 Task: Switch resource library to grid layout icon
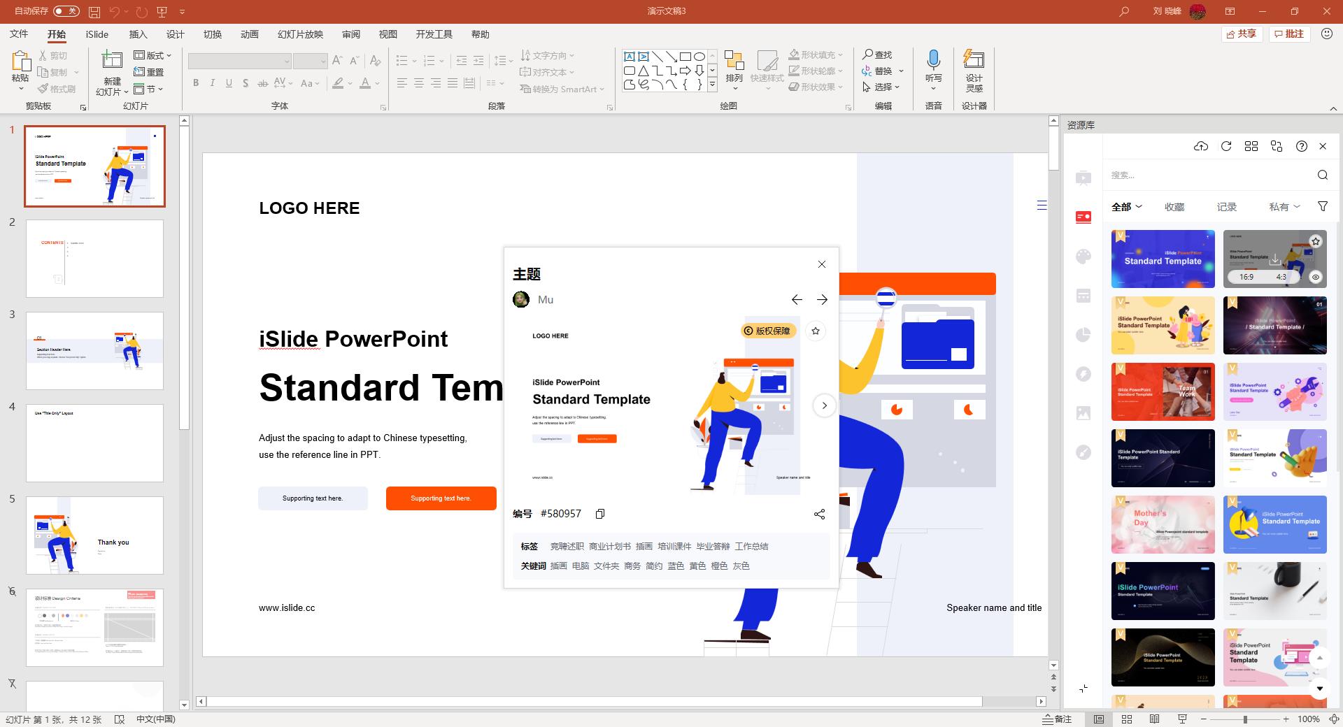(x=1251, y=146)
